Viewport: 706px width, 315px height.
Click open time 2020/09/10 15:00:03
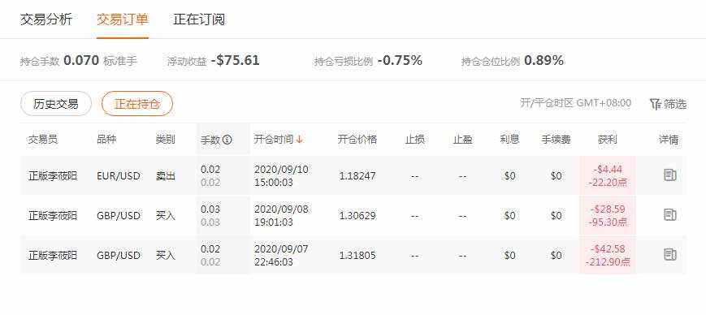(281, 175)
